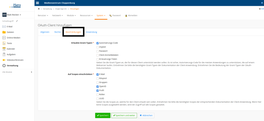This screenshot has height=121, width=264.
Task: Enable Rollen scope checkbox
Action: point(97,95)
